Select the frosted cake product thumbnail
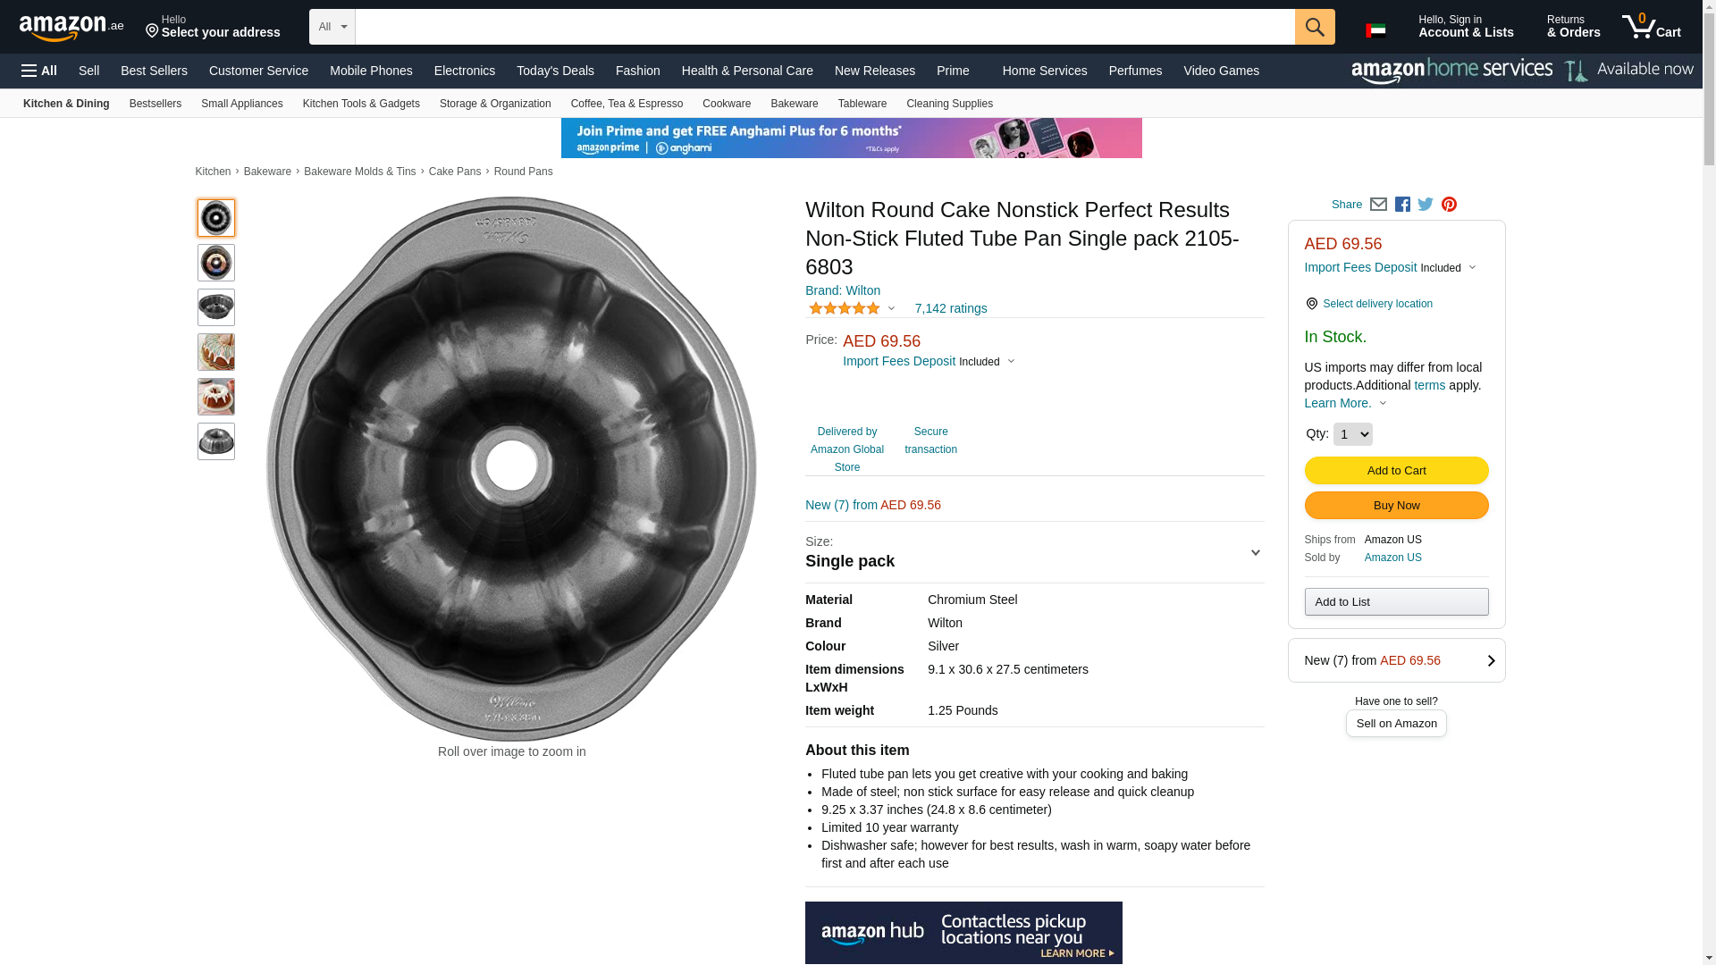1716x965 pixels. [216, 397]
